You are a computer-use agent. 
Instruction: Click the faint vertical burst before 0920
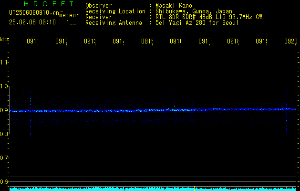tap(287, 110)
